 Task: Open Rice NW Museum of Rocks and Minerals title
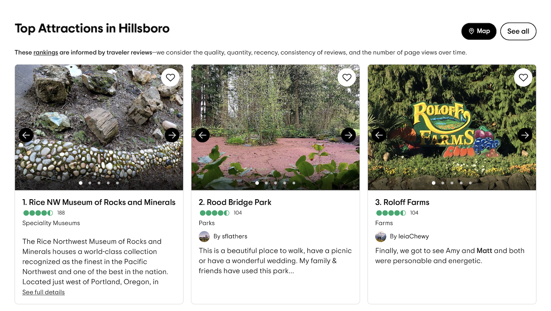(x=99, y=202)
